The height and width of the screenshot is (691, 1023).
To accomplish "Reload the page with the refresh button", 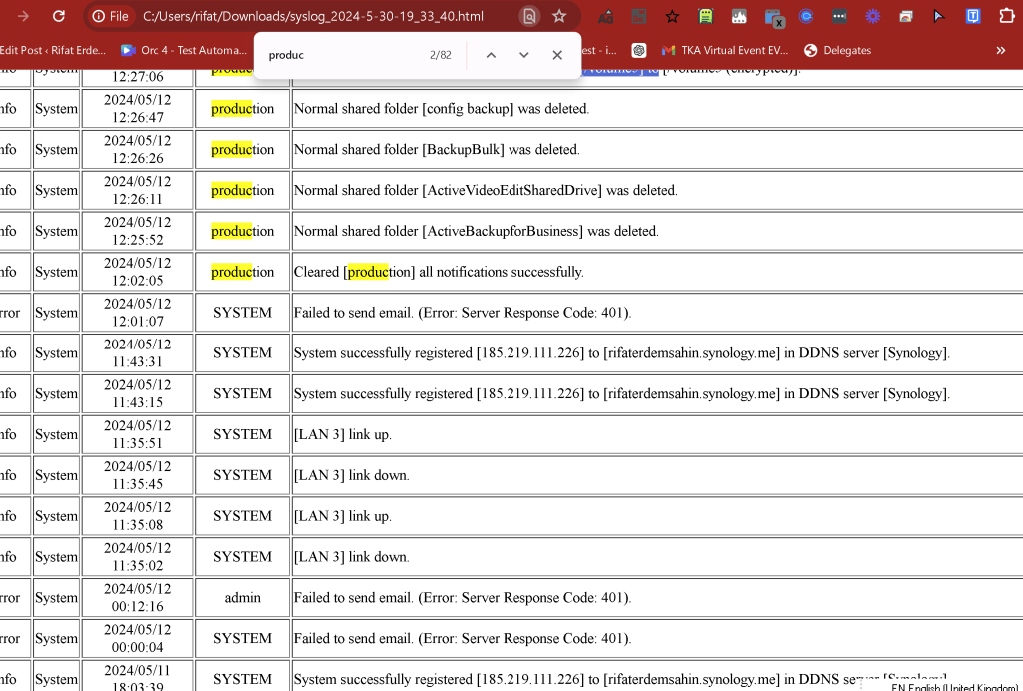I will [59, 16].
